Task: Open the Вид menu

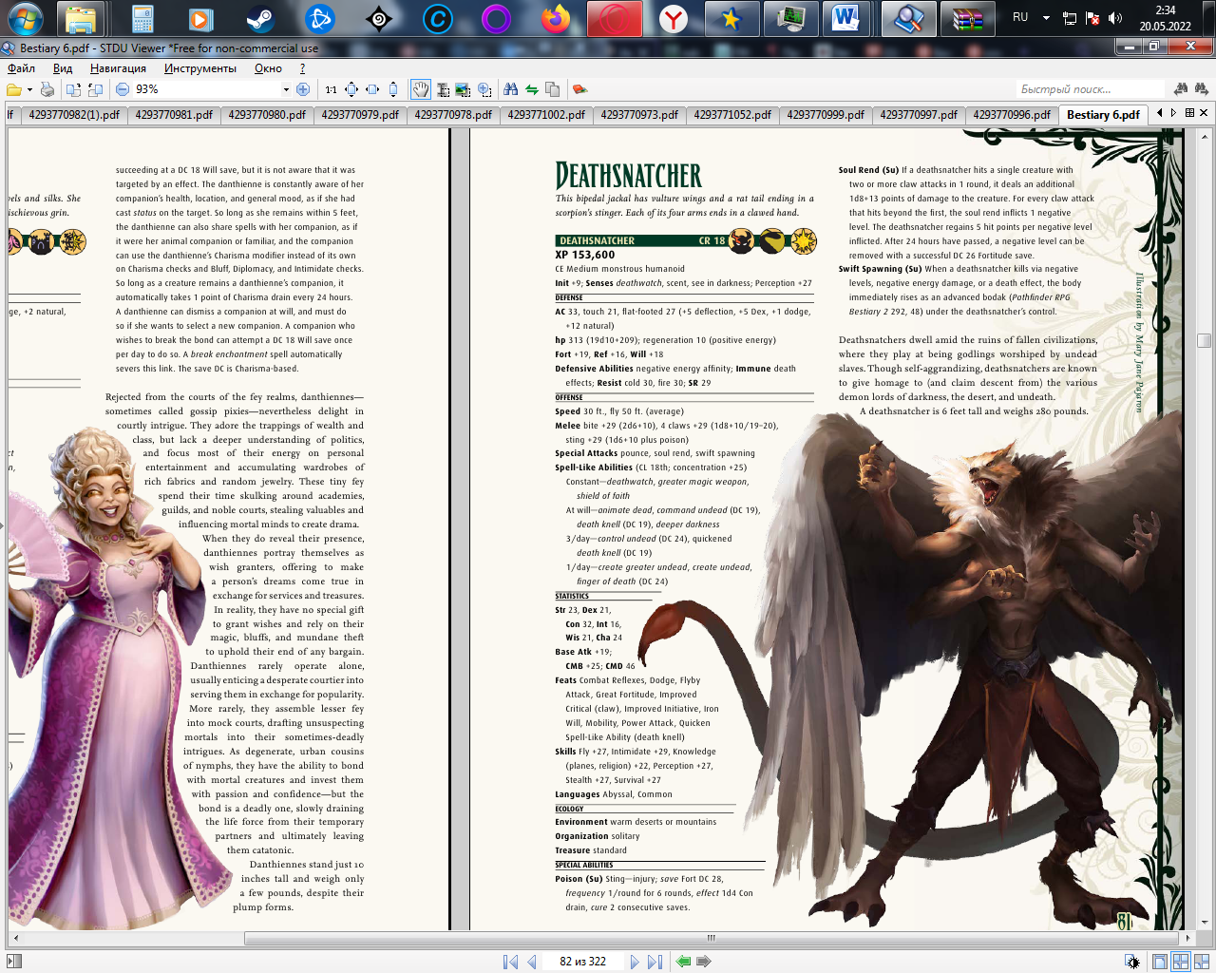Action: pos(63,68)
